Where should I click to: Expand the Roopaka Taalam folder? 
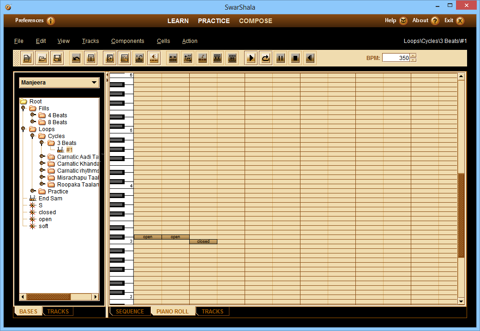tap(42, 184)
